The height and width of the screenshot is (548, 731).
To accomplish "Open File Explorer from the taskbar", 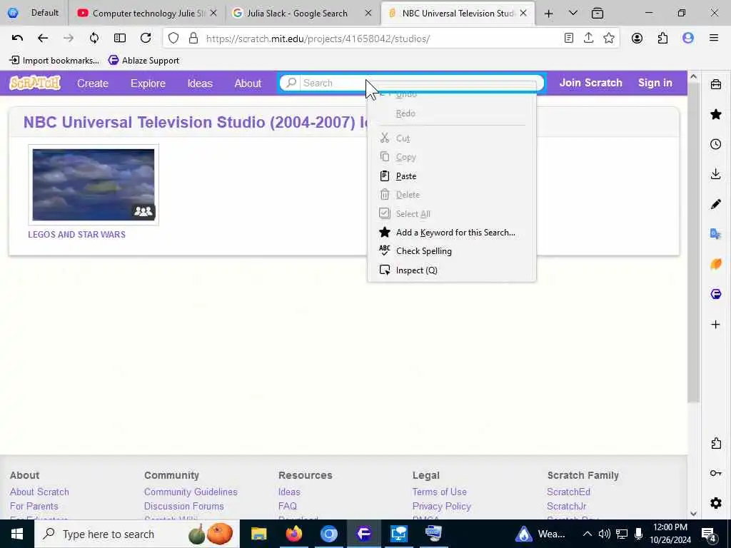I will tap(258, 534).
